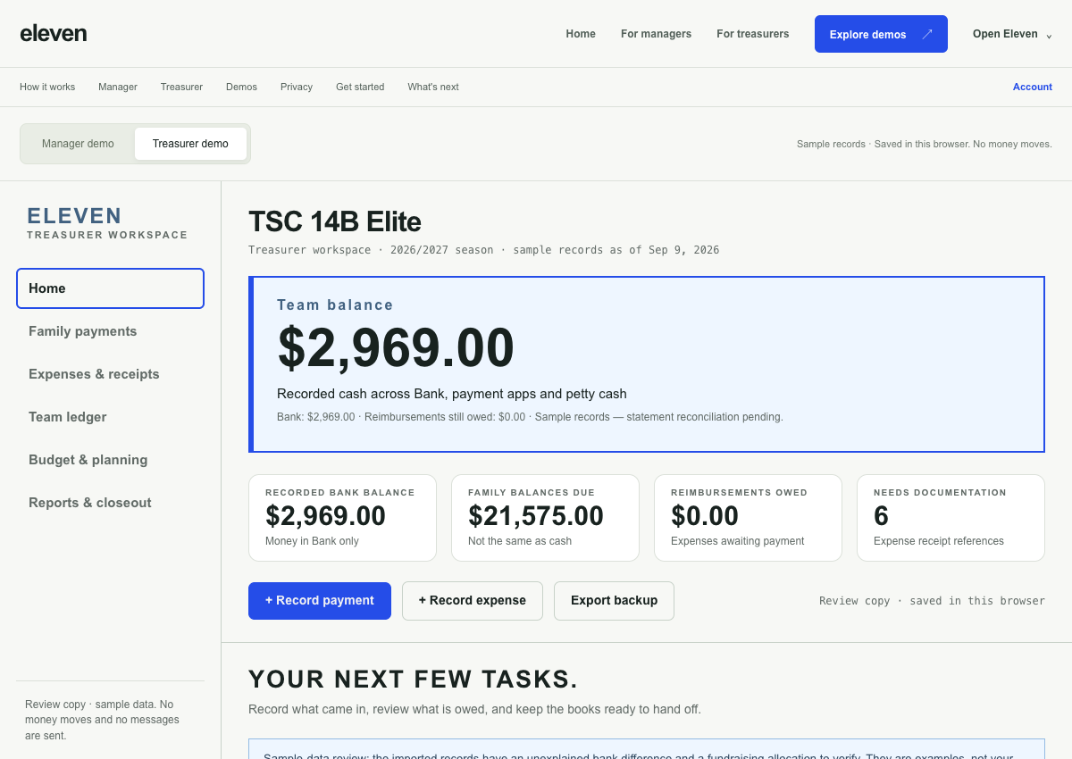Open the Recorded Bank Balance card
The width and height of the screenshot is (1072, 759).
pos(342,518)
